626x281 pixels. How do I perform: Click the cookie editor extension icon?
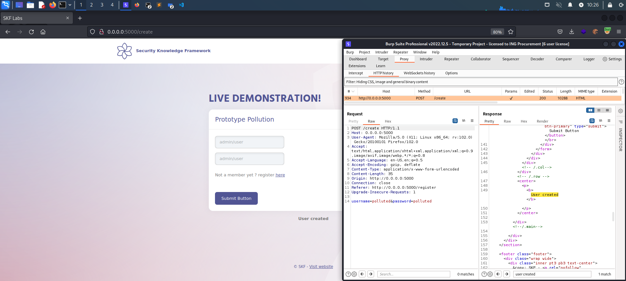595,32
